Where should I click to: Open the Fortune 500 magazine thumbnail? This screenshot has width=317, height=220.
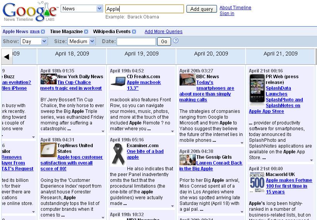pyautogui.click(x=257, y=182)
